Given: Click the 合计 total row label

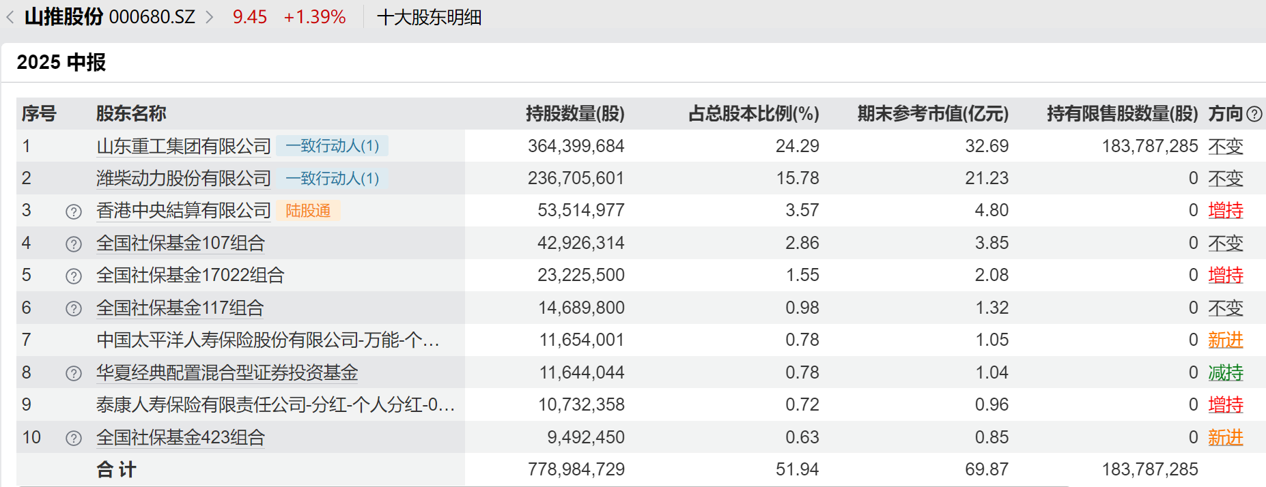Looking at the screenshot, I should (116, 469).
